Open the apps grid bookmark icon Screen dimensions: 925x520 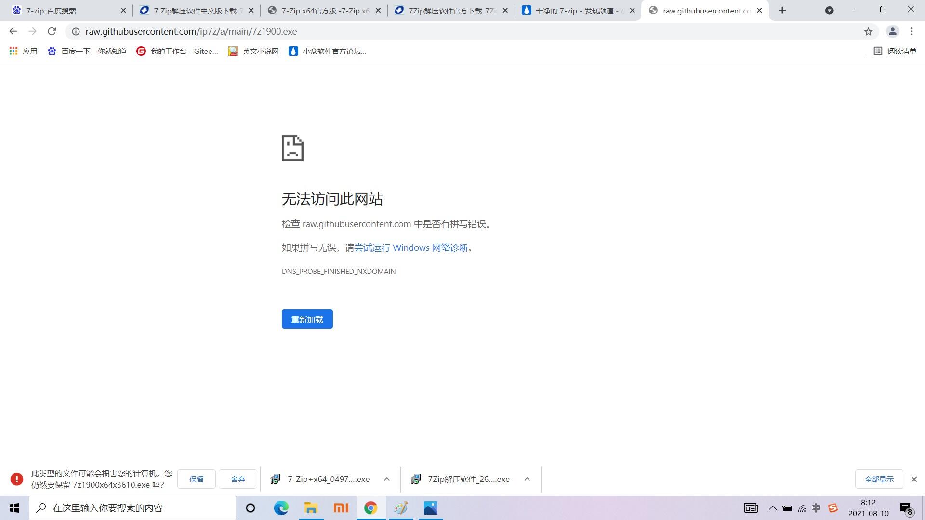[13, 51]
